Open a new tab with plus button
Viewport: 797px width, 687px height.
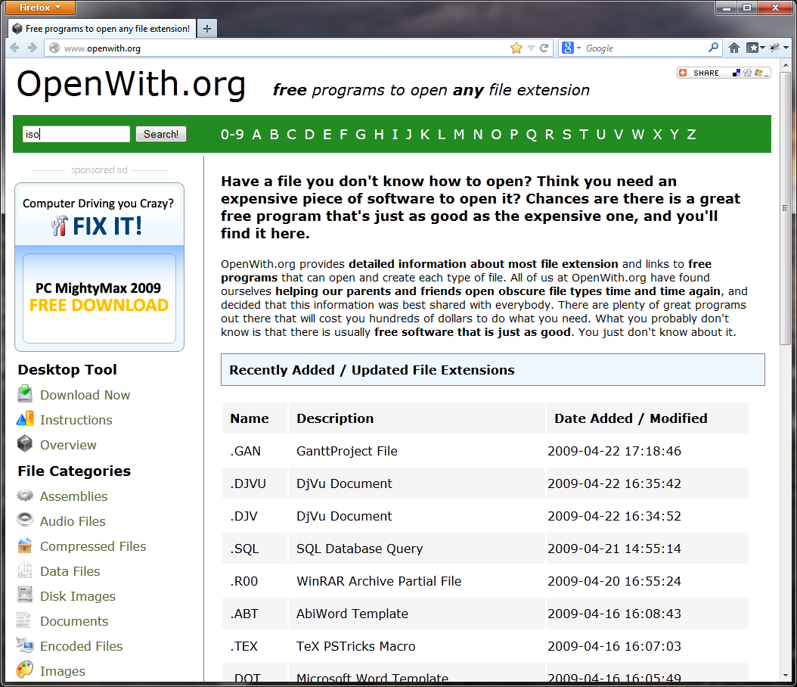point(206,29)
